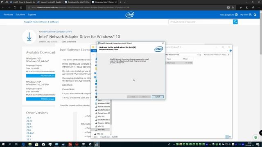Open the reading view icon in address bar
The height and width of the screenshot is (147, 262).
228,7
